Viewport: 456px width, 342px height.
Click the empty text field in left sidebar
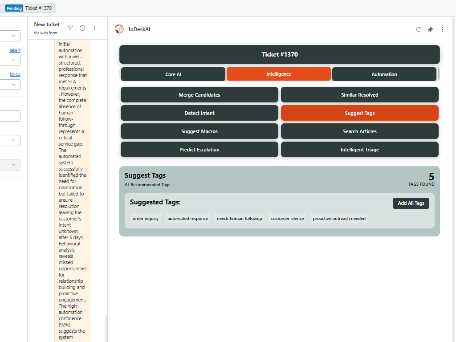pyautogui.click(x=10, y=116)
